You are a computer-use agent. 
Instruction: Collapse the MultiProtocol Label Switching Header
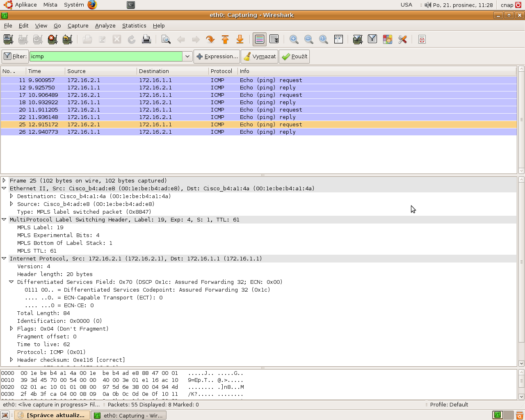(x=4, y=219)
